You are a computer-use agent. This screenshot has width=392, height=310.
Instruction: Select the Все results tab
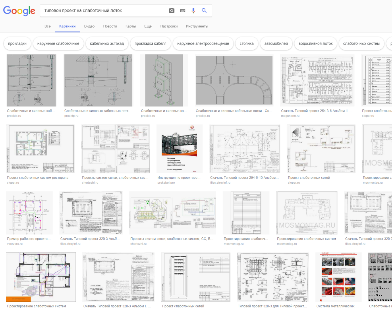tap(47, 26)
